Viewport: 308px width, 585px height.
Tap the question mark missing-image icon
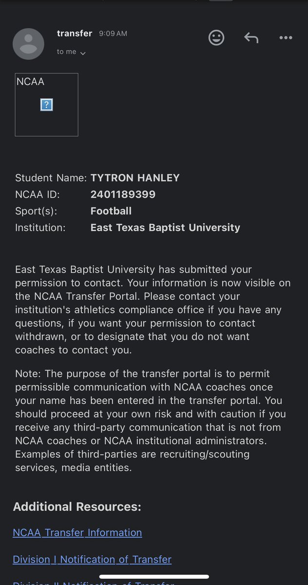tap(46, 104)
